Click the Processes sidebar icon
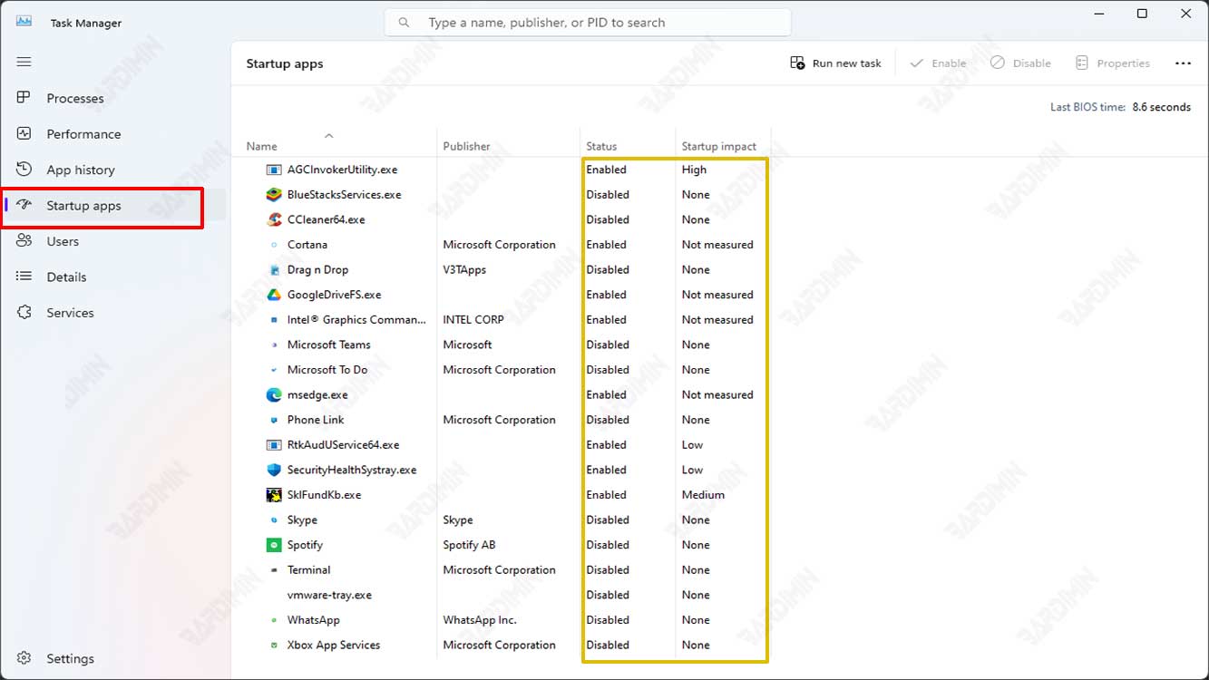1209x680 pixels. [24, 98]
